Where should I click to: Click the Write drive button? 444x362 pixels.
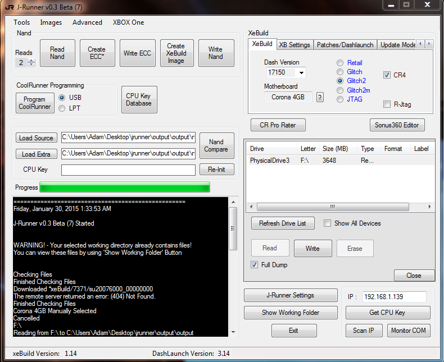pos(312,248)
